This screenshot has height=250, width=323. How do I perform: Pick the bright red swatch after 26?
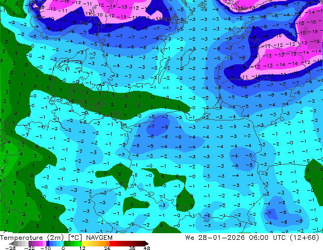click(x=111, y=243)
